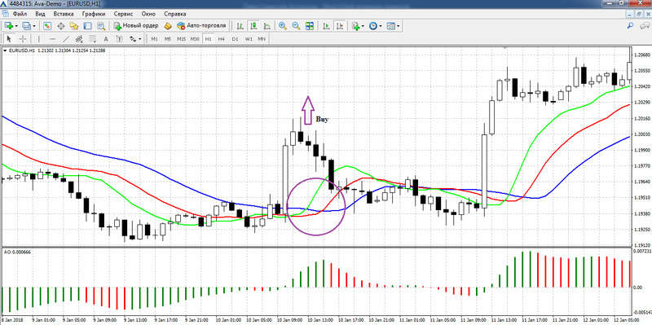Select the crosshair tool

point(23,38)
